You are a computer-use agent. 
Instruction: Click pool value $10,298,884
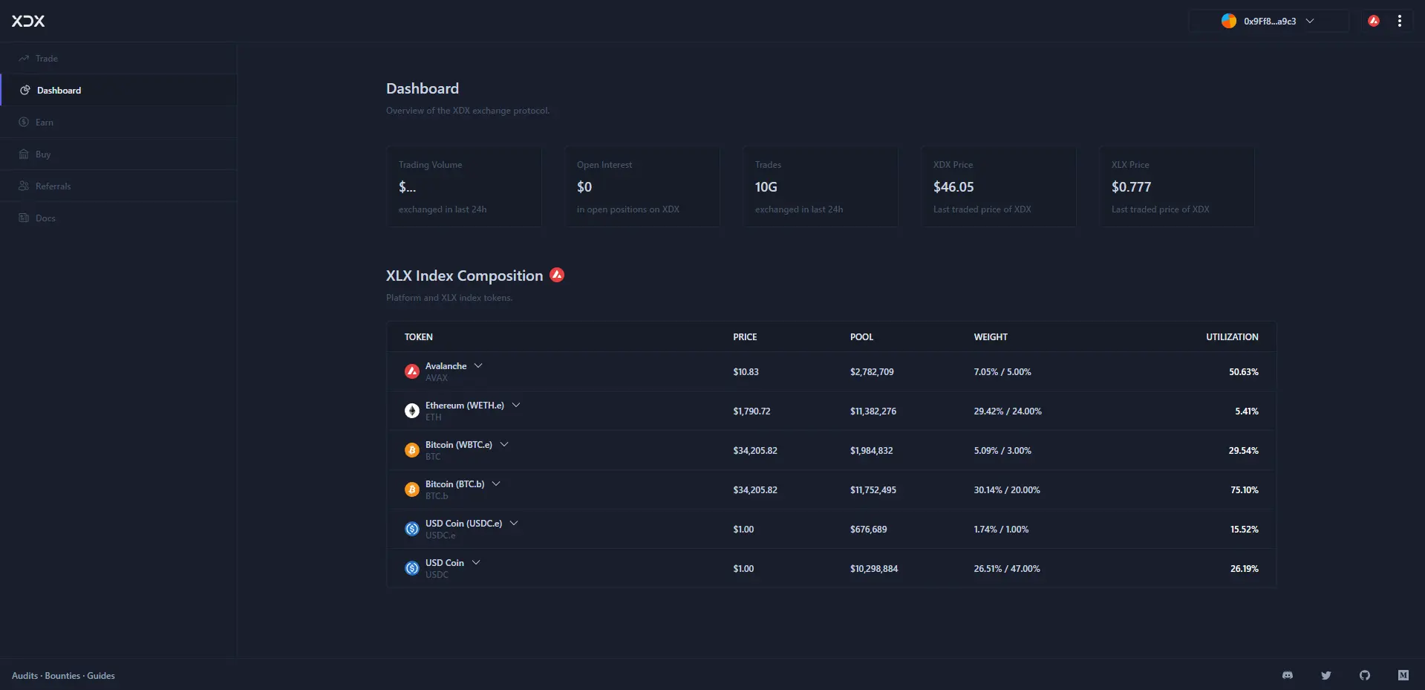(874, 569)
